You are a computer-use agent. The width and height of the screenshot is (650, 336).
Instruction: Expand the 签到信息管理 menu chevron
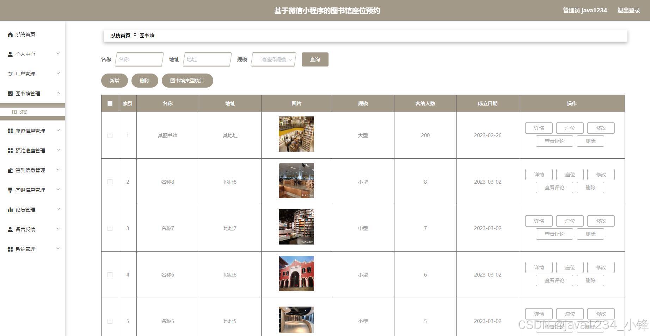coord(58,170)
